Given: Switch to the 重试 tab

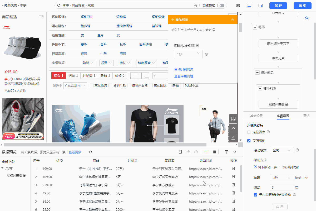Looking at the screenshot, I should (306, 116).
